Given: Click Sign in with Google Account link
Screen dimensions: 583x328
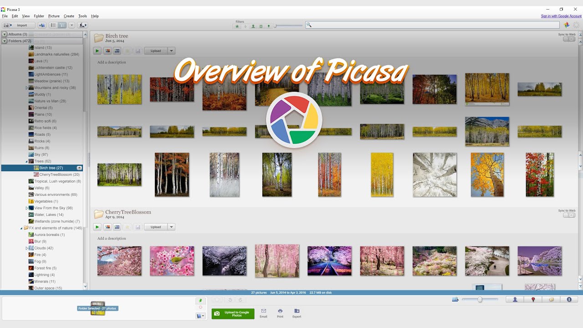Looking at the screenshot, I should [561, 16].
